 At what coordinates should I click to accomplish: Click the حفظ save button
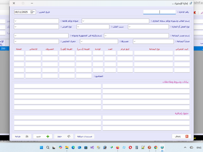click(x=64, y=136)
